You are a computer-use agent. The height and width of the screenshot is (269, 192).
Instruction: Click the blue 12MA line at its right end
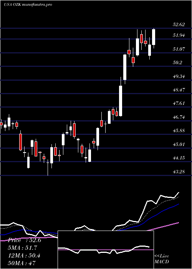coord(178,204)
